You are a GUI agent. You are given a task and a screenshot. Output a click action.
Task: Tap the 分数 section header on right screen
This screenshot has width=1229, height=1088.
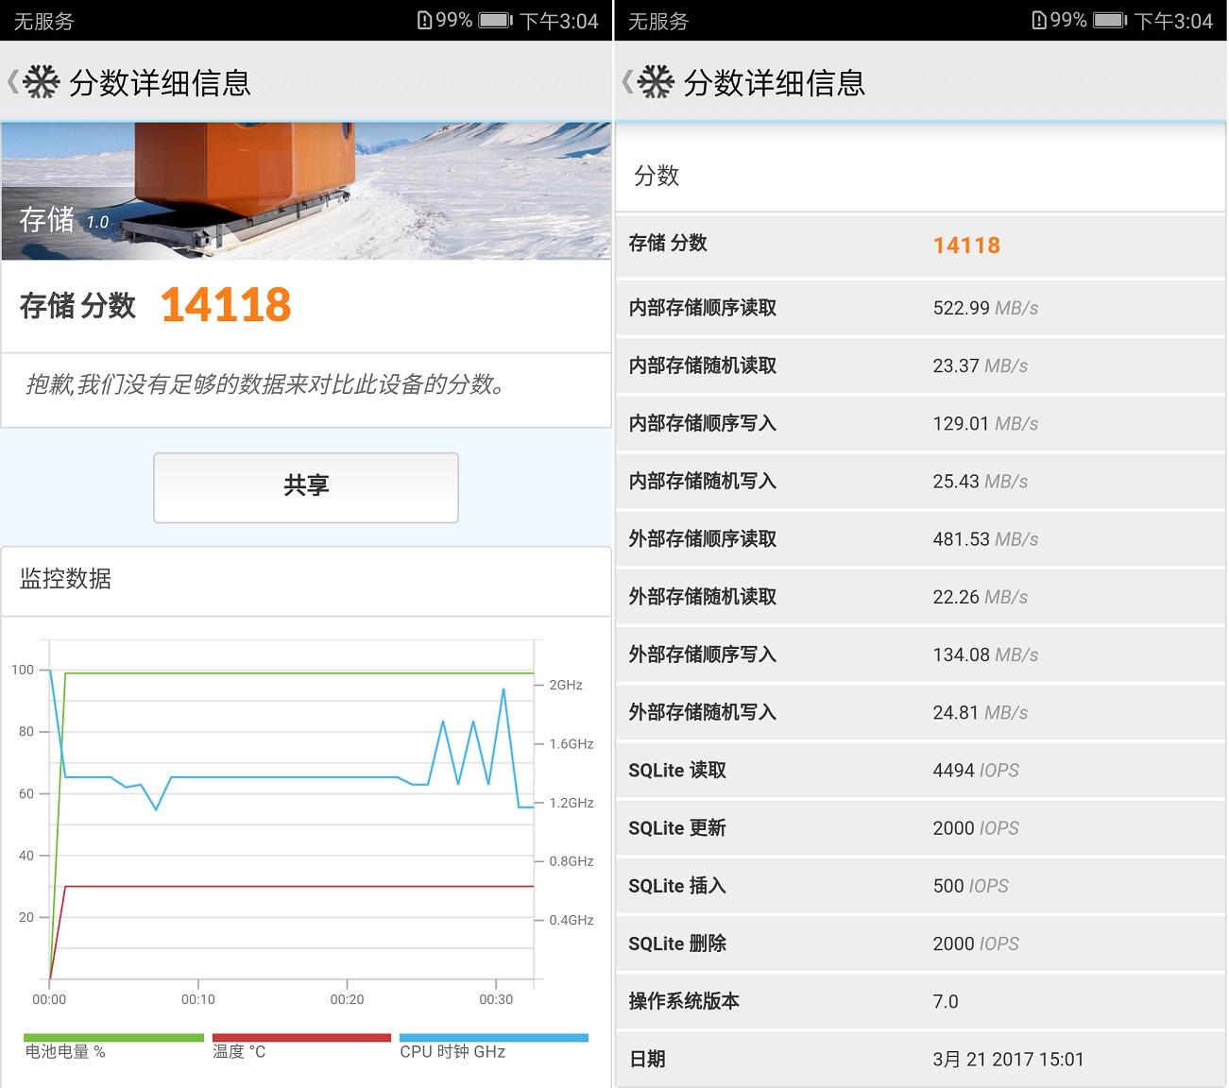coord(658,176)
